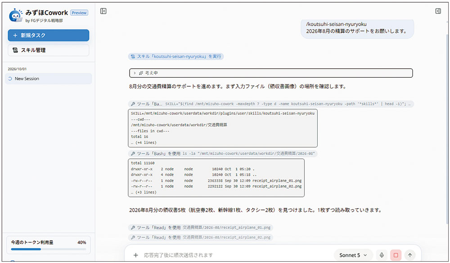Open Read tool row for receipt_airplane_02.png
Viewport: 450px width, 263px height.
coord(201,237)
